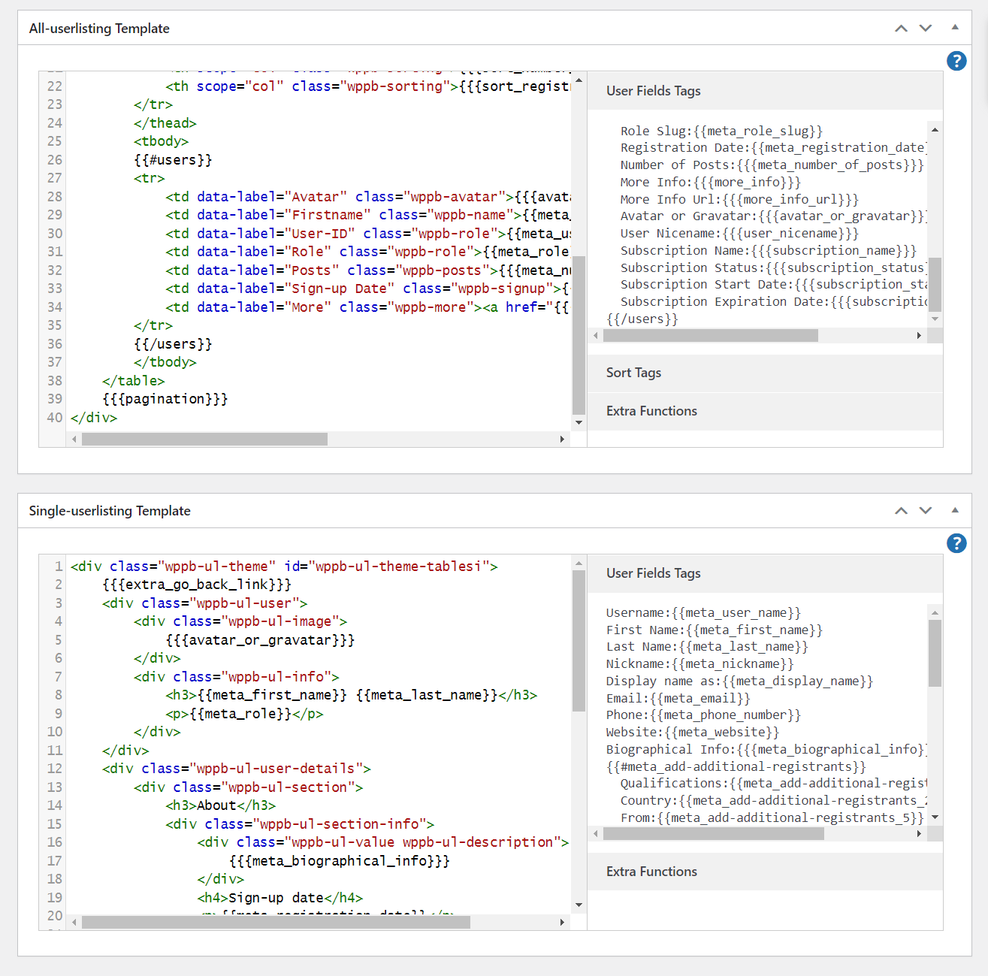
Task: Click the All-userlisting Template panel title
Action: 99,29
